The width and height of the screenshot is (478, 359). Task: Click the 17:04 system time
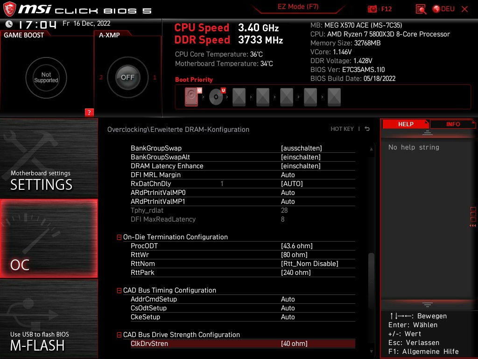[x=37, y=24]
